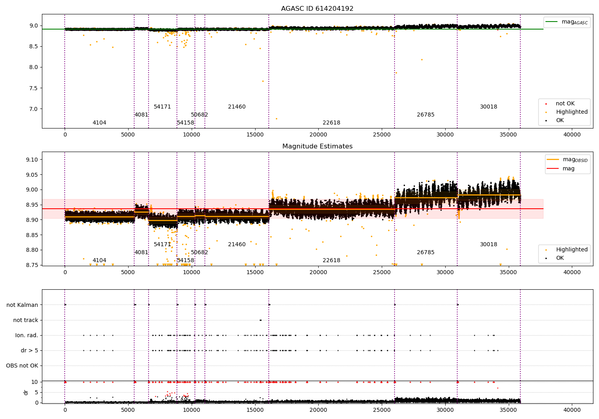Click y-axis tick 8.0 in AGASC plot

(x=34, y=67)
